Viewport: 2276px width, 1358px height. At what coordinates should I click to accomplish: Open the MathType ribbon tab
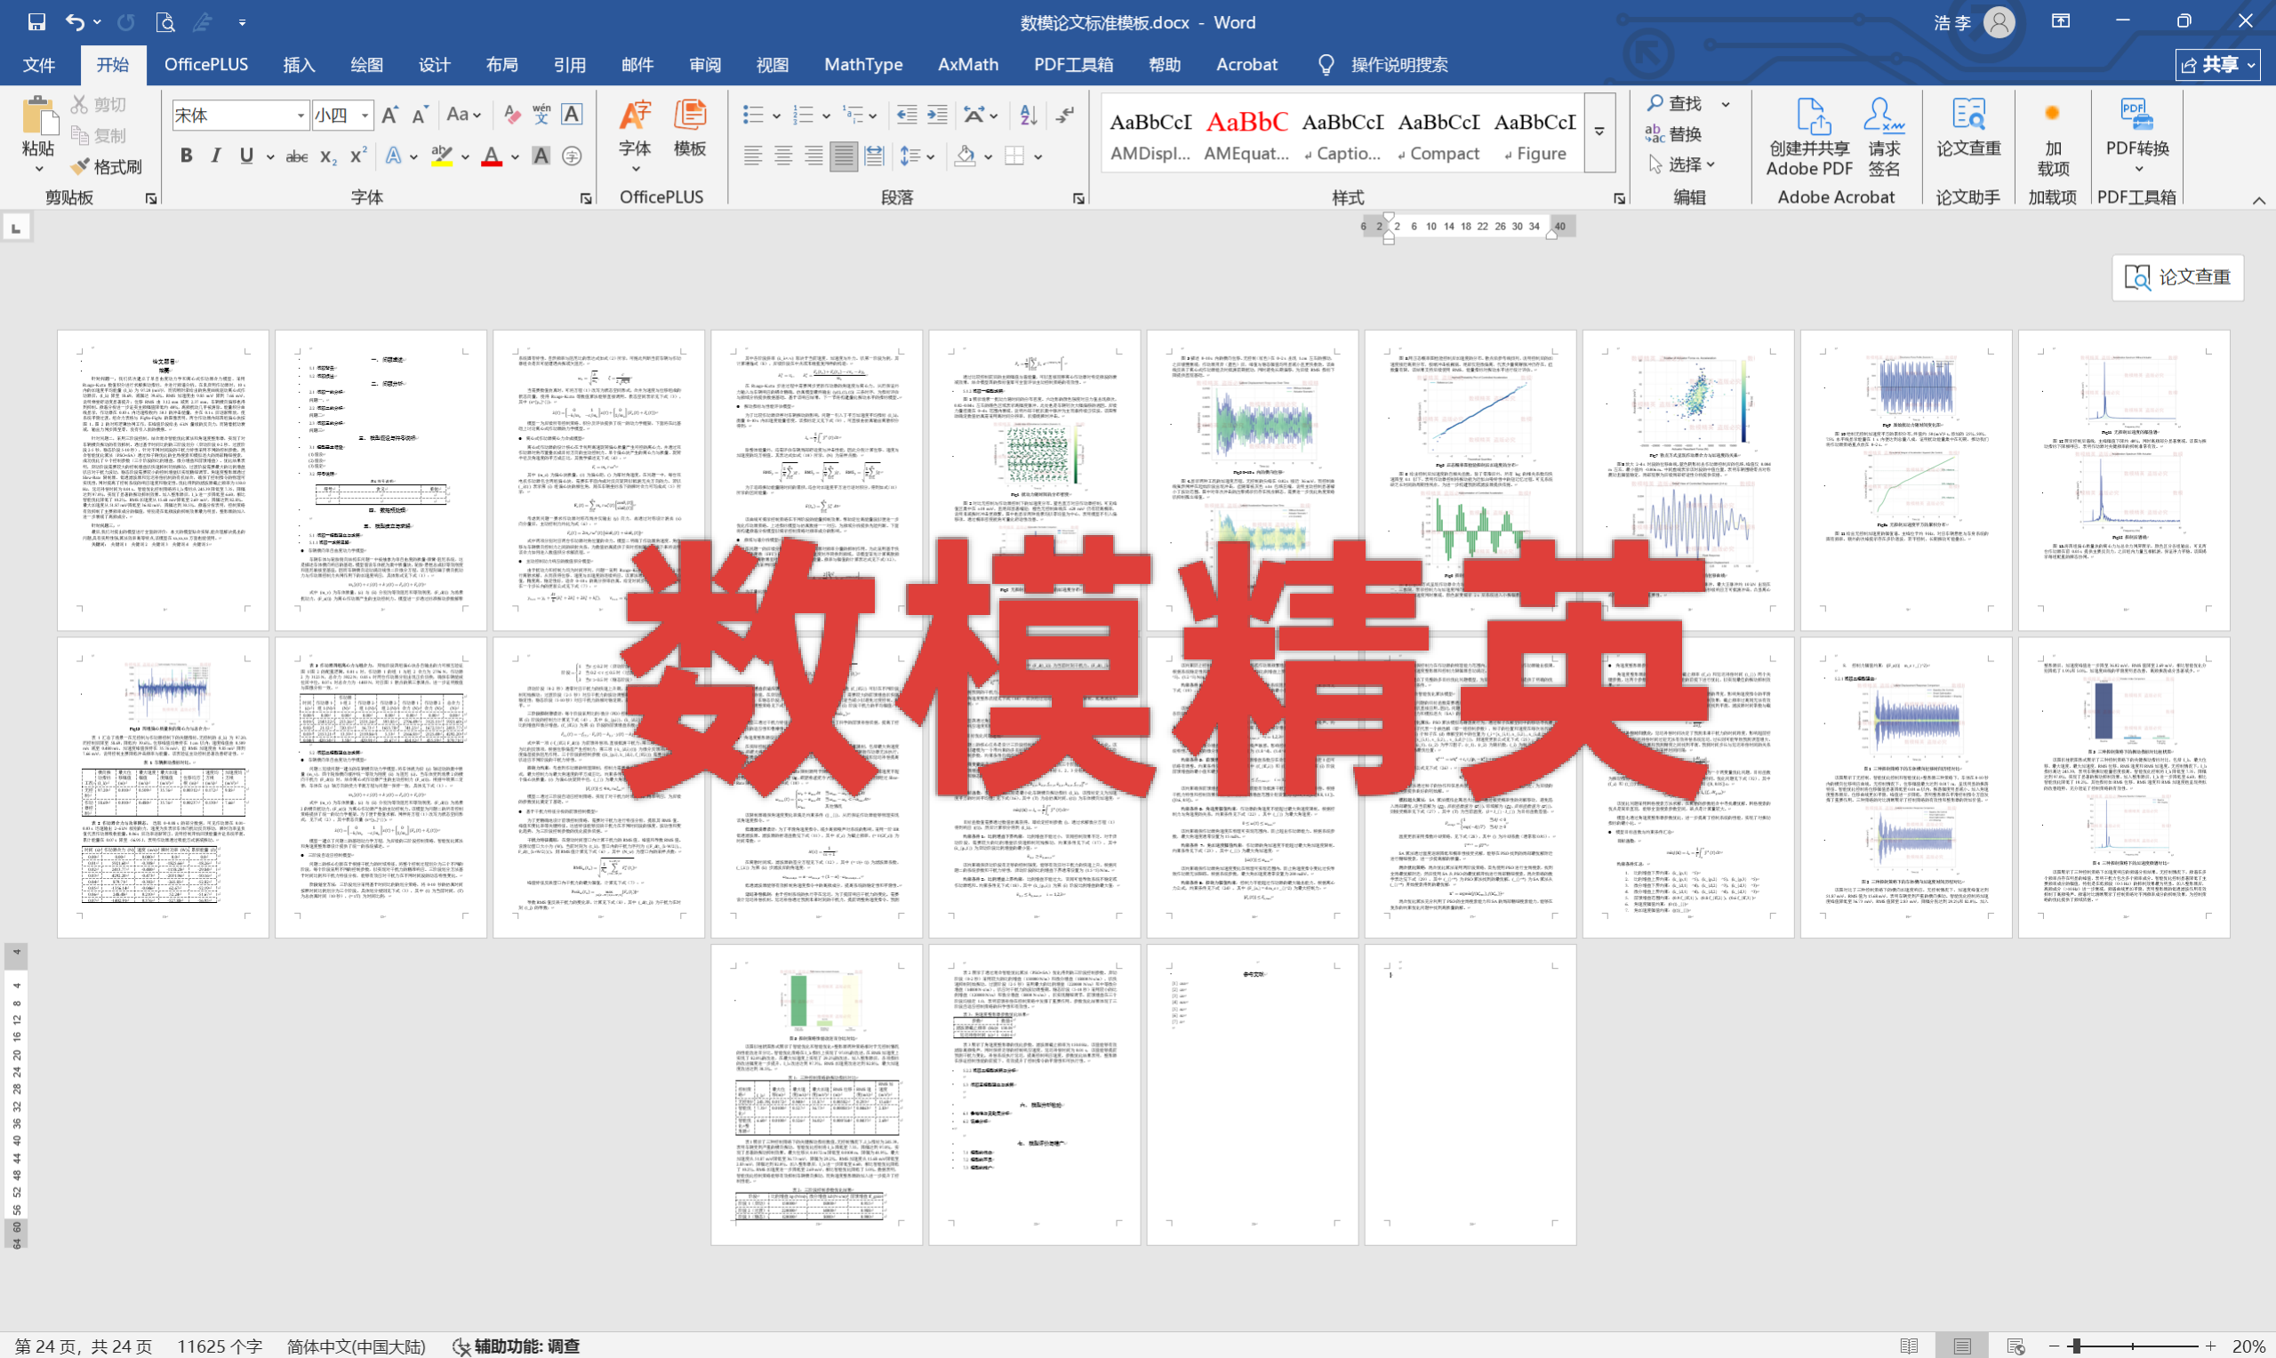pyautogui.click(x=862, y=65)
